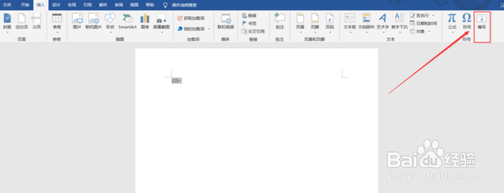This screenshot has height=193, width=504.
Task: Switch to the 开始 Home tab
Action: pyautogui.click(x=25, y=5)
